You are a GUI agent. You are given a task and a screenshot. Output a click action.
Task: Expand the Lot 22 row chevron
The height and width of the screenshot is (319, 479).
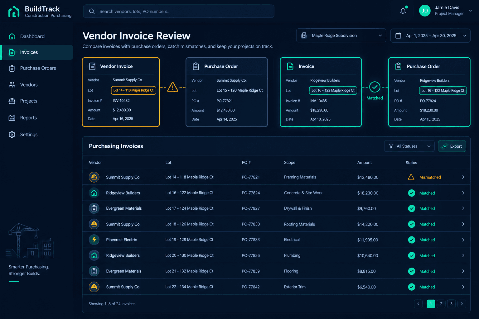(463, 287)
